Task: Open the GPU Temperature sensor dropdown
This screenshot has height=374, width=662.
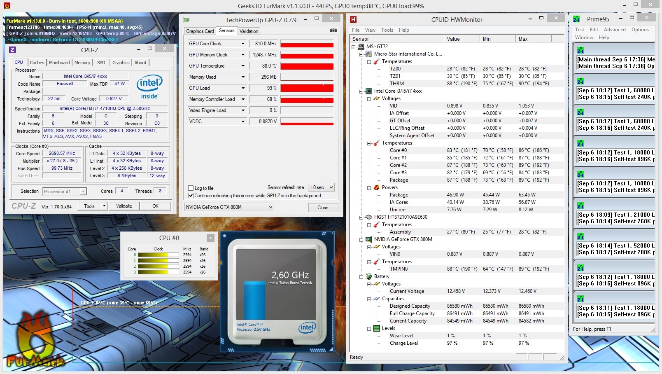Action: tap(243, 66)
